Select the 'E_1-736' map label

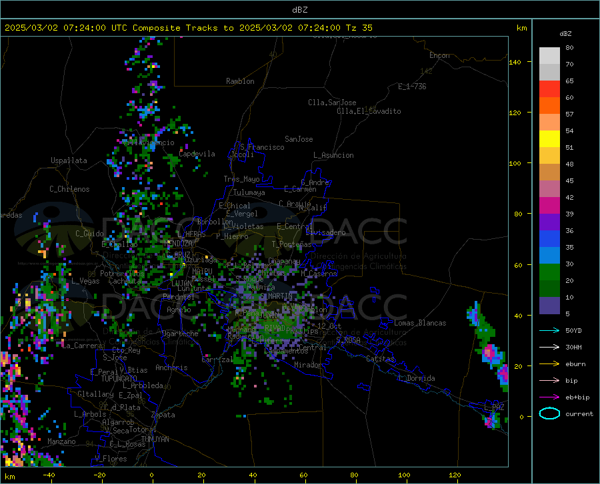[x=412, y=87]
